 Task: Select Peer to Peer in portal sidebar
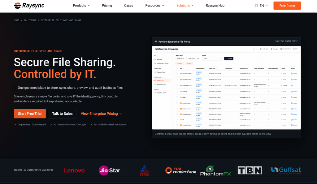[x=159, y=72]
